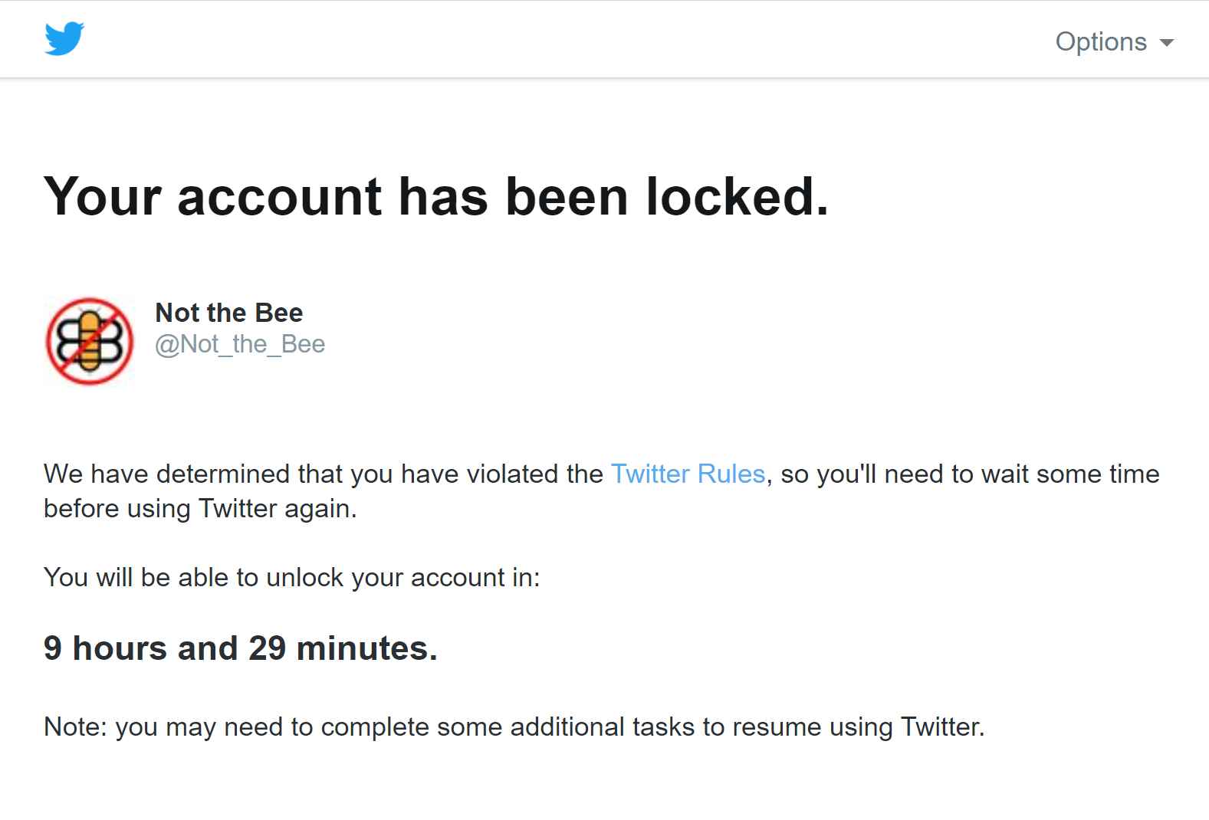Click the Twitter bird logo
This screenshot has height=820, width=1209.
pos(64,39)
